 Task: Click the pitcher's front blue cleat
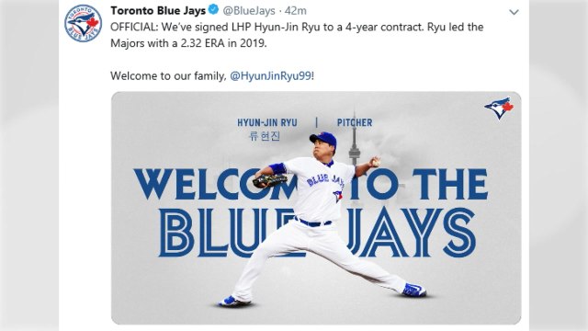coord(414,291)
